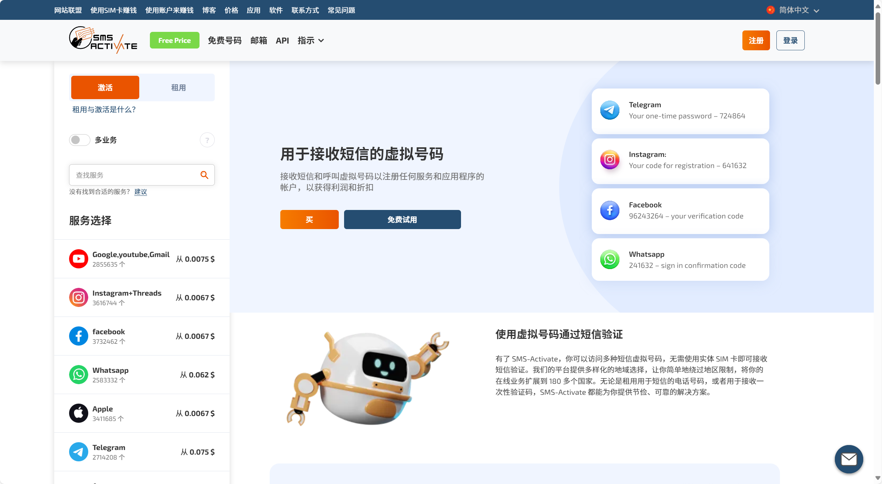882x484 pixels.
Task: Focus the 查找服务 search field
Action: pyautogui.click(x=142, y=175)
